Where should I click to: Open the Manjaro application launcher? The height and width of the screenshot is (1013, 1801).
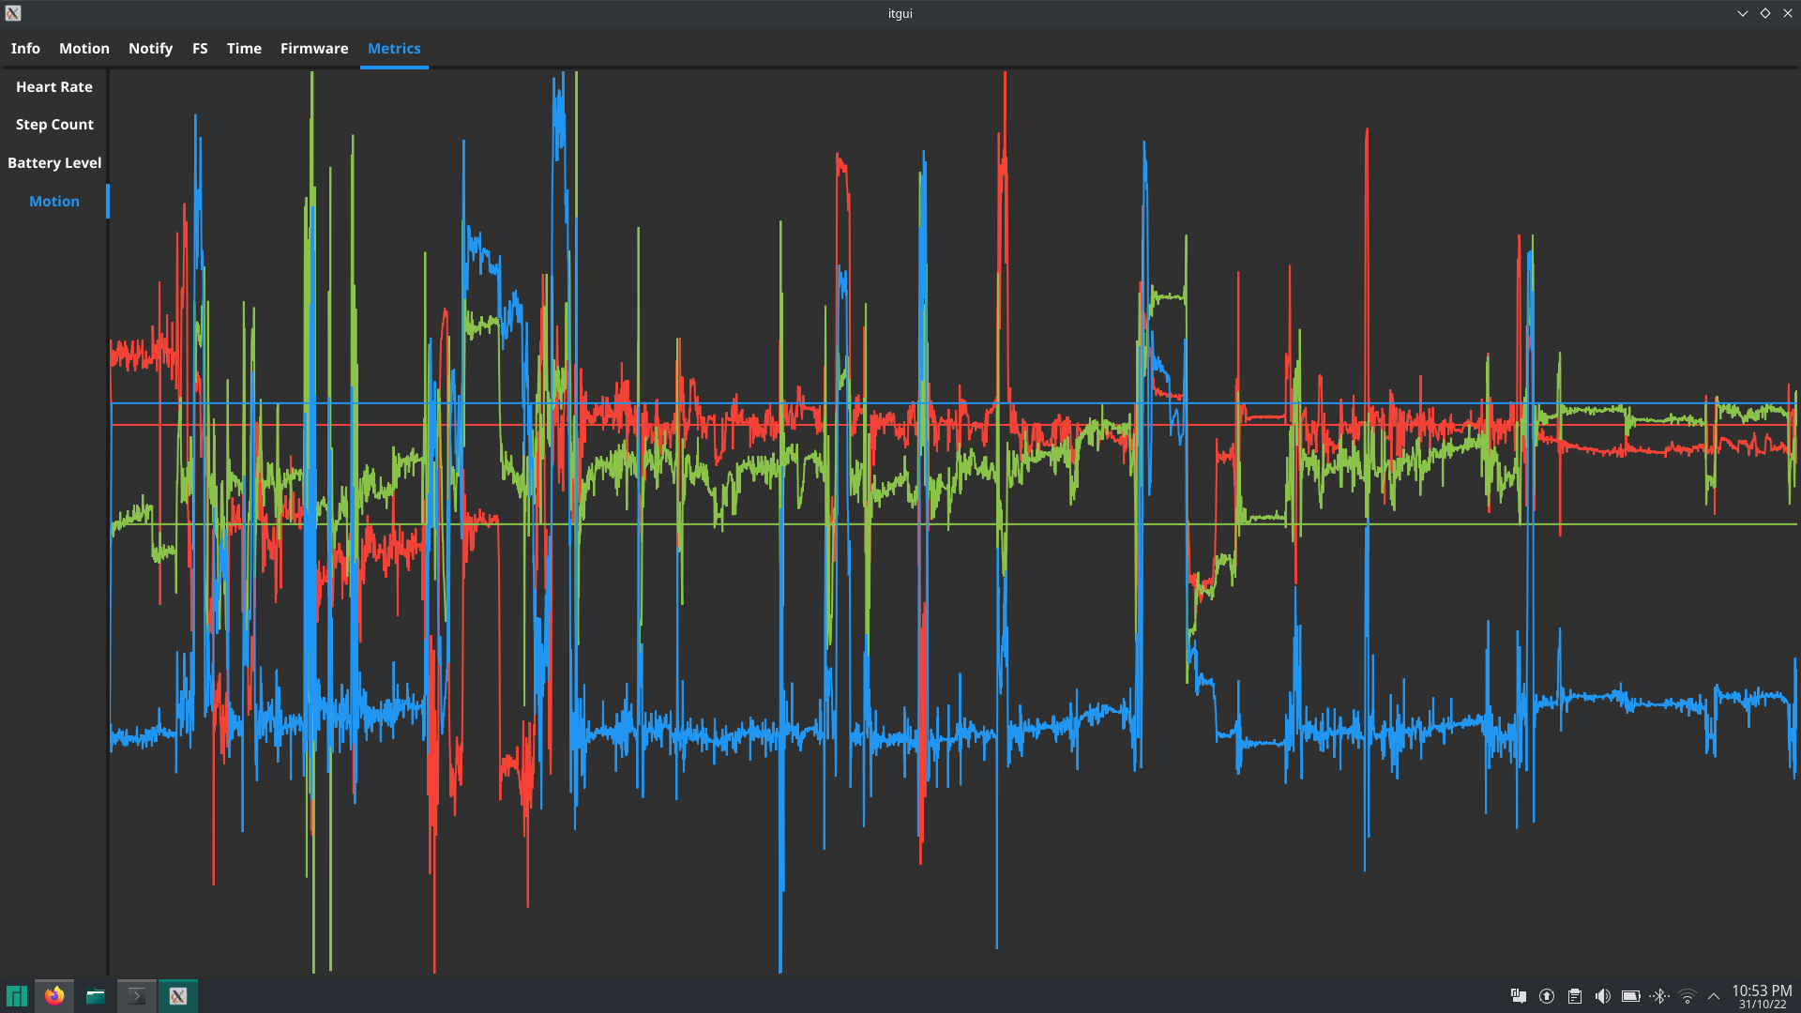tap(16, 996)
